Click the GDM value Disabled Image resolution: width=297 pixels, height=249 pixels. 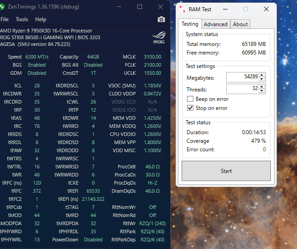(x=37, y=73)
